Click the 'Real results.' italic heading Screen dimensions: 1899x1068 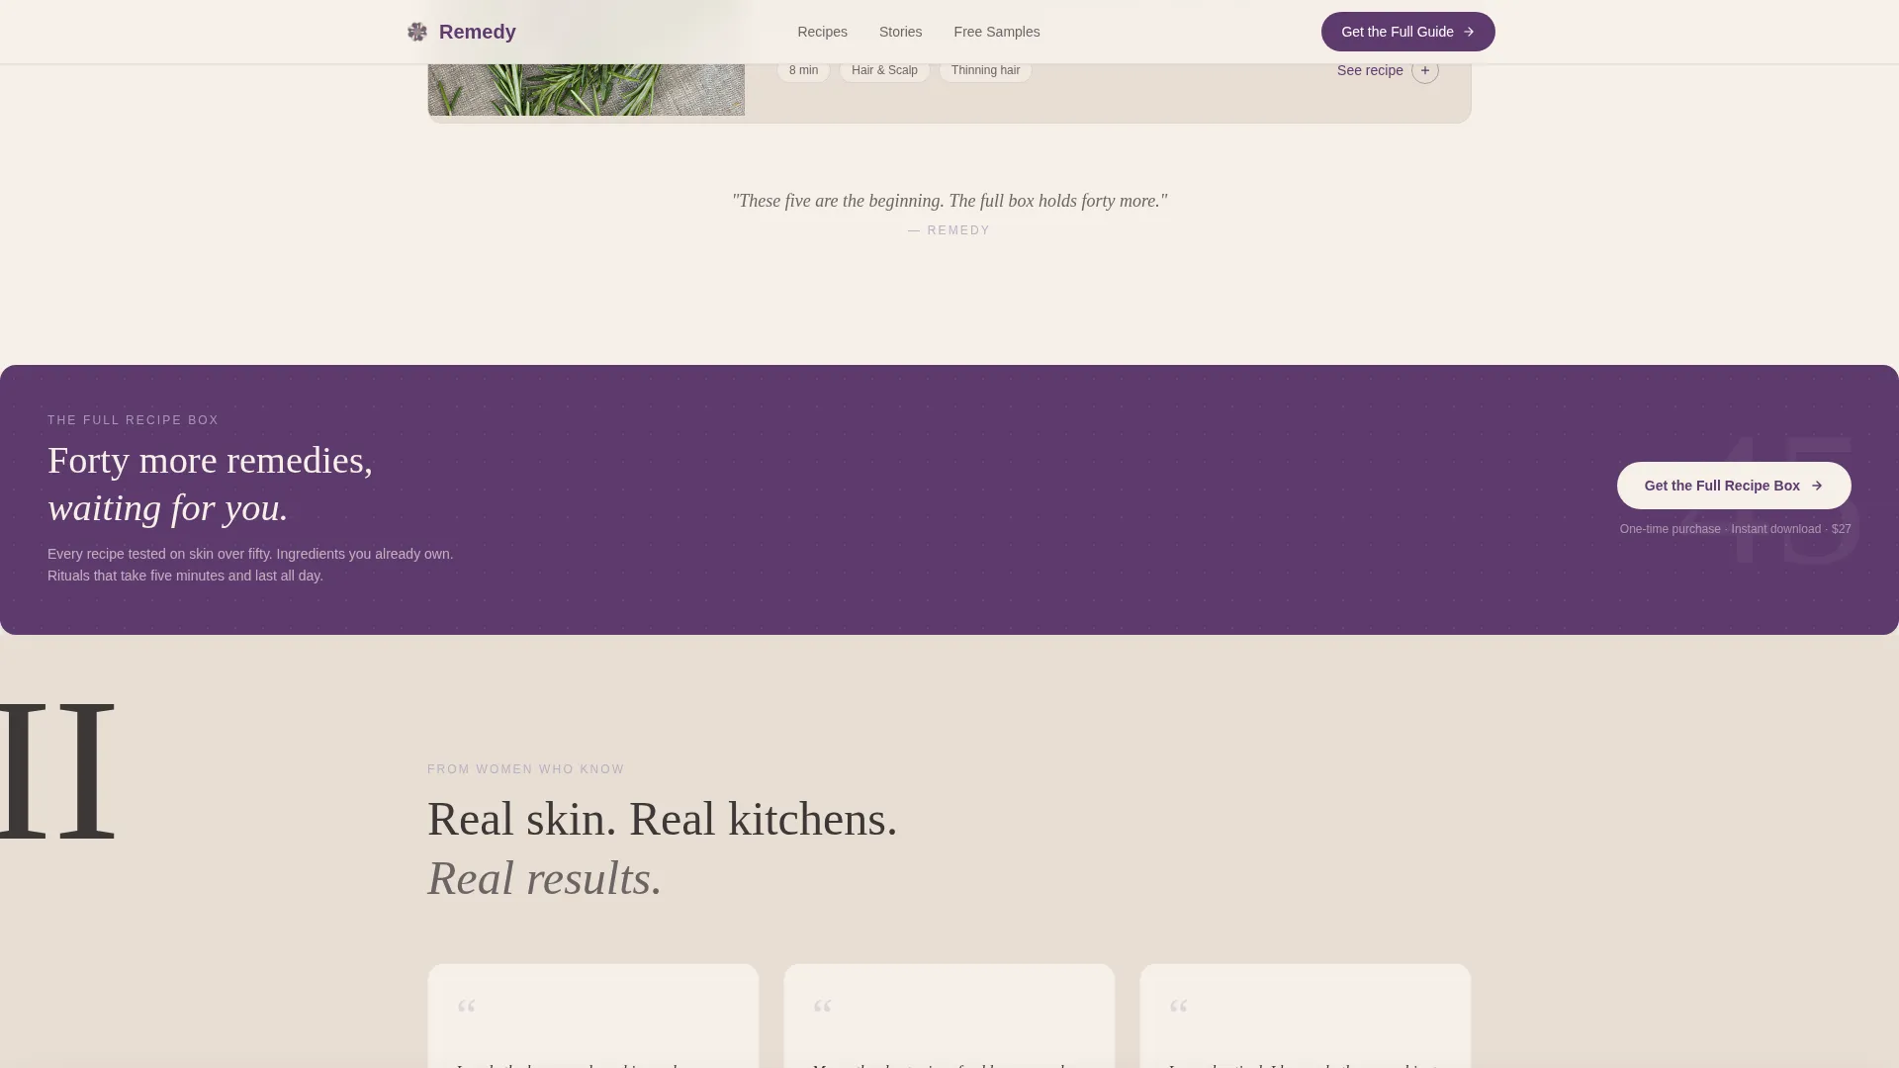pos(545,878)
